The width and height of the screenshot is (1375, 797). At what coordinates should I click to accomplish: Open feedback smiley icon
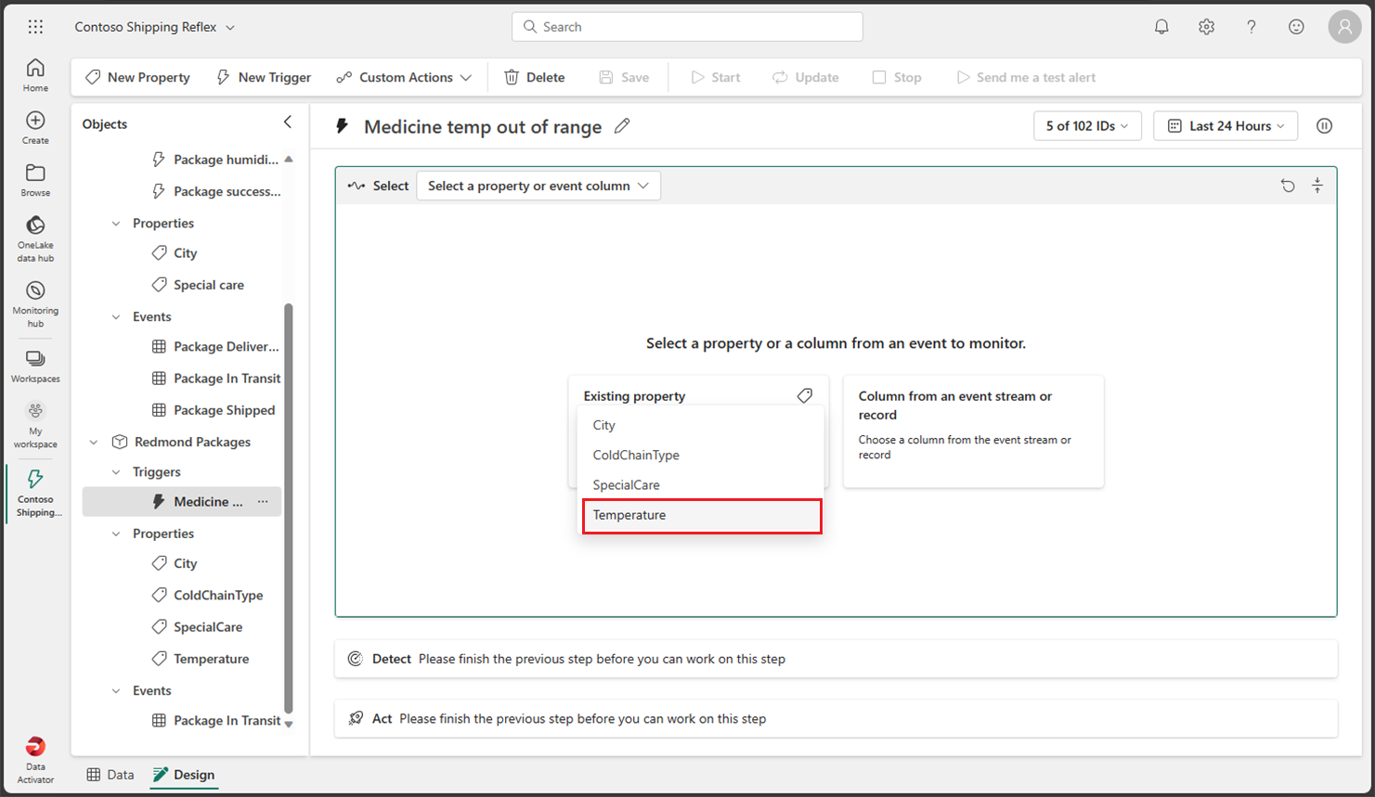pyautogui.click(x=1296, y=27)
